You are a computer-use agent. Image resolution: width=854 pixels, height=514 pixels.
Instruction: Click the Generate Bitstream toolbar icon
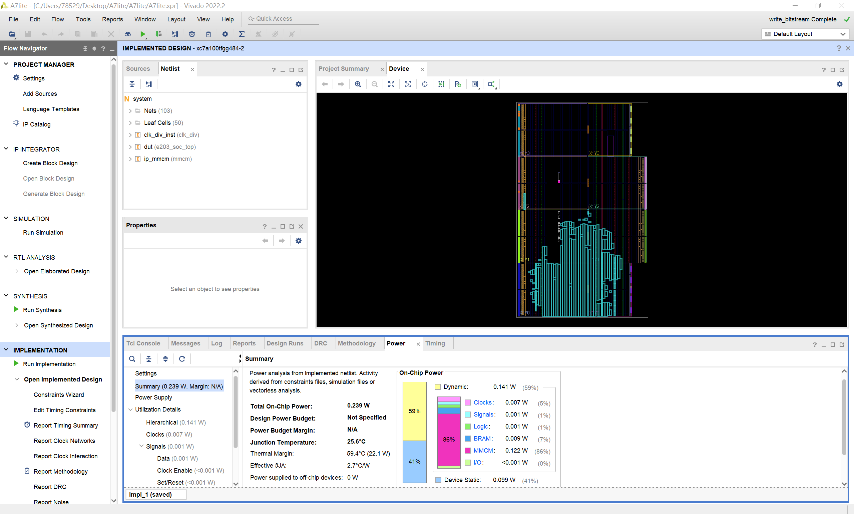158,34
